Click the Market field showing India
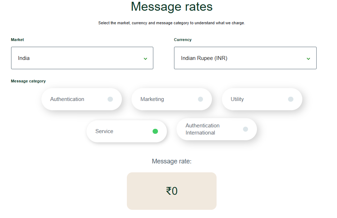Image resolution: width=337 pixels, height=218 pixels. point(82,58)
